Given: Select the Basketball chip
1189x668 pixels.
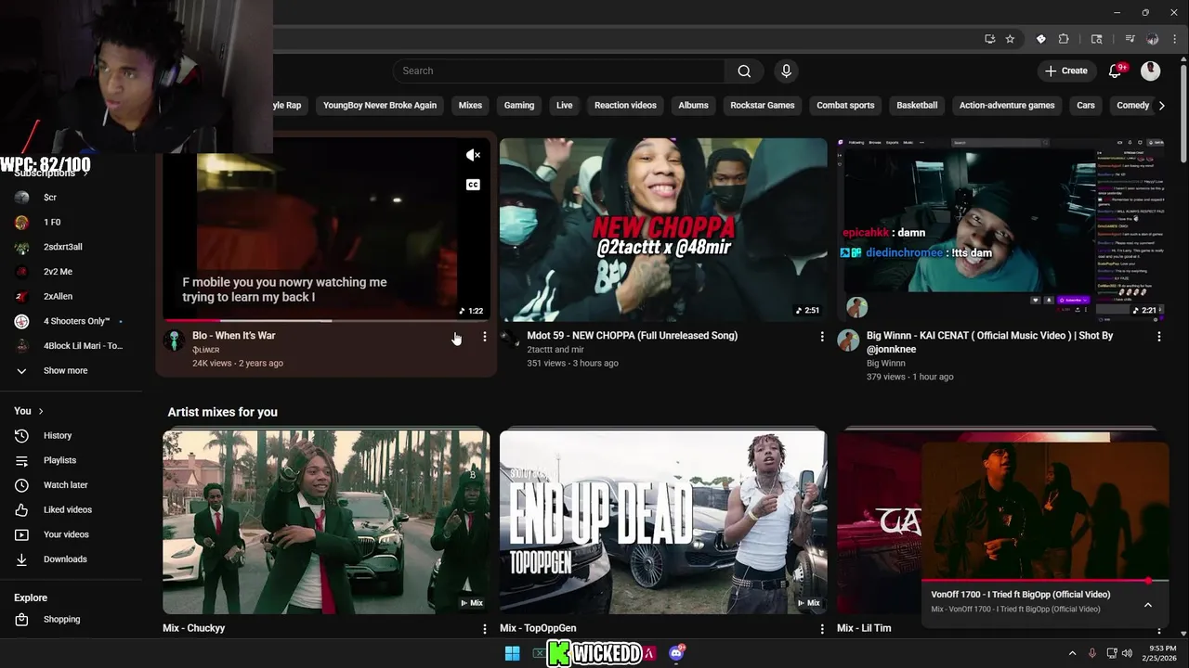Looking at the screenshot, I should click(x=917, y=106).
